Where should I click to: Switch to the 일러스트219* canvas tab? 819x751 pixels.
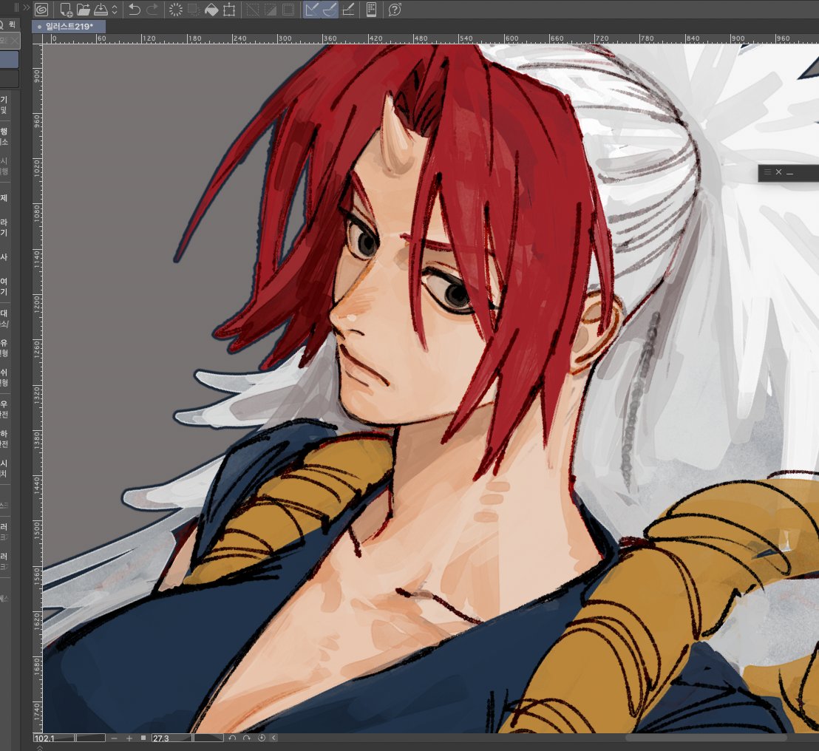tap(69, 26)
